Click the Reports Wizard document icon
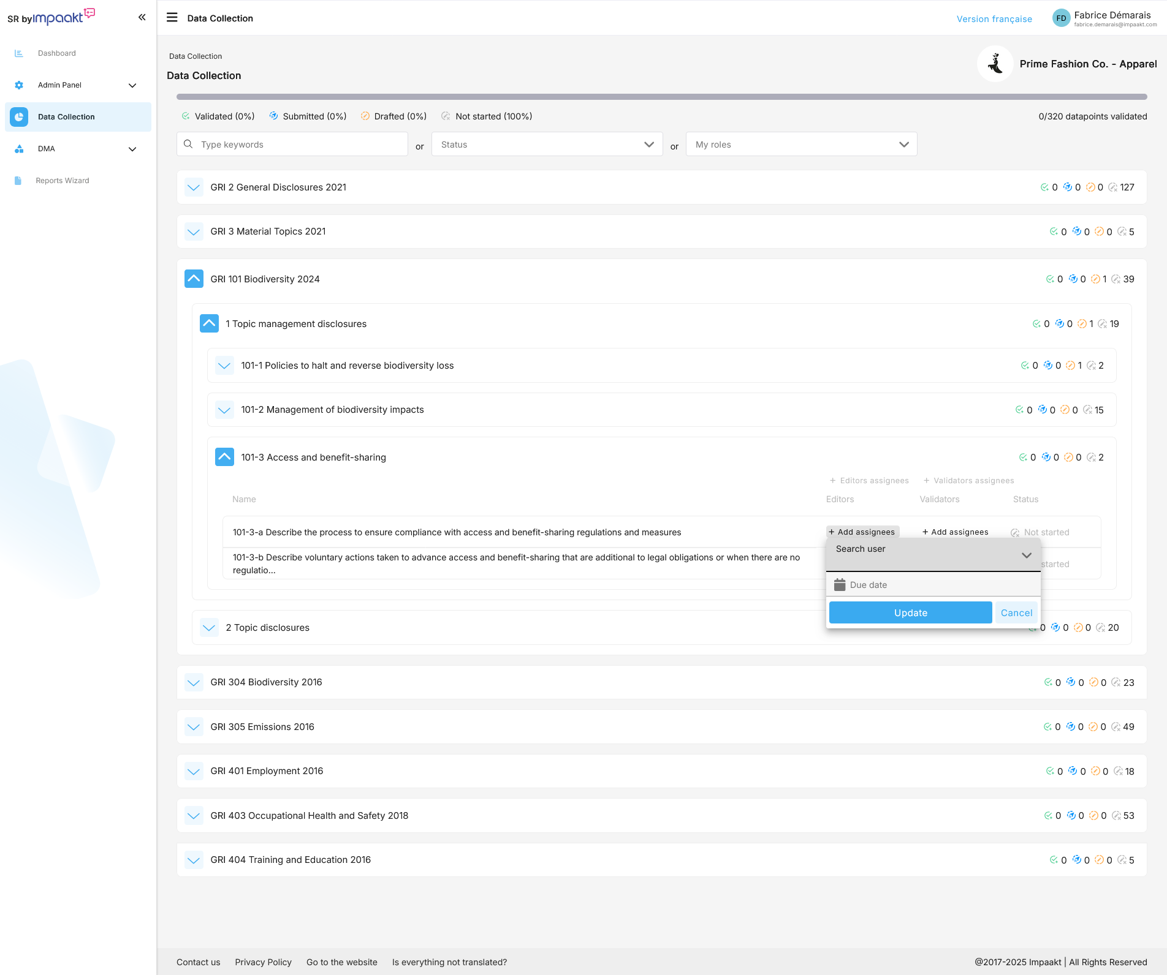This screenshot has height=975, width=1167. point(18,181)
